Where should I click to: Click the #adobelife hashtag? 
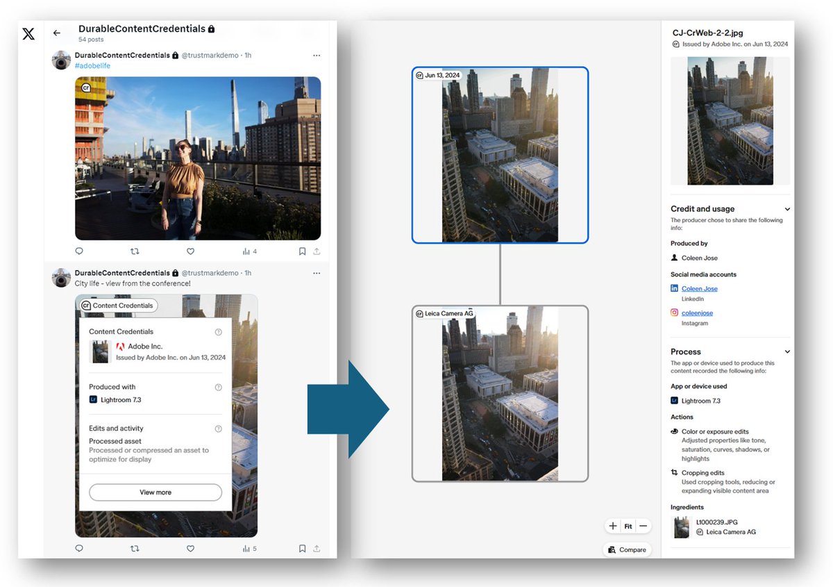pos(92,66)
